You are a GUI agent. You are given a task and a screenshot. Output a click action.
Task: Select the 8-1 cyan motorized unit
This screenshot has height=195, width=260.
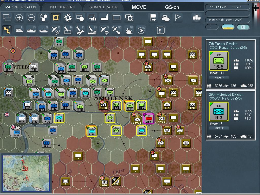(x=59, y=118)
